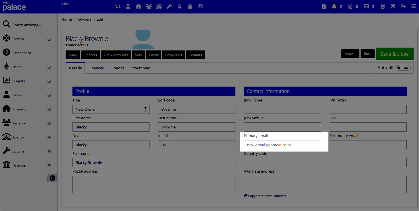
Task: Open the envelope messages icon
Action: [x=366, y=6]
